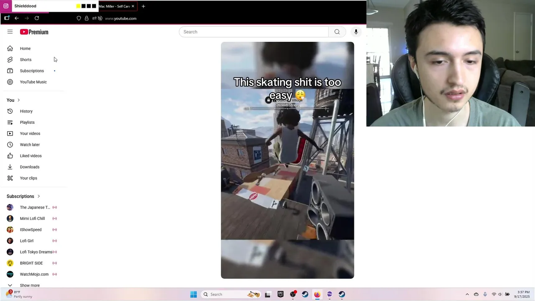Open the YouTube hamburger guide menu
Screen dimensions: 535x301
(x=10, y=32)
